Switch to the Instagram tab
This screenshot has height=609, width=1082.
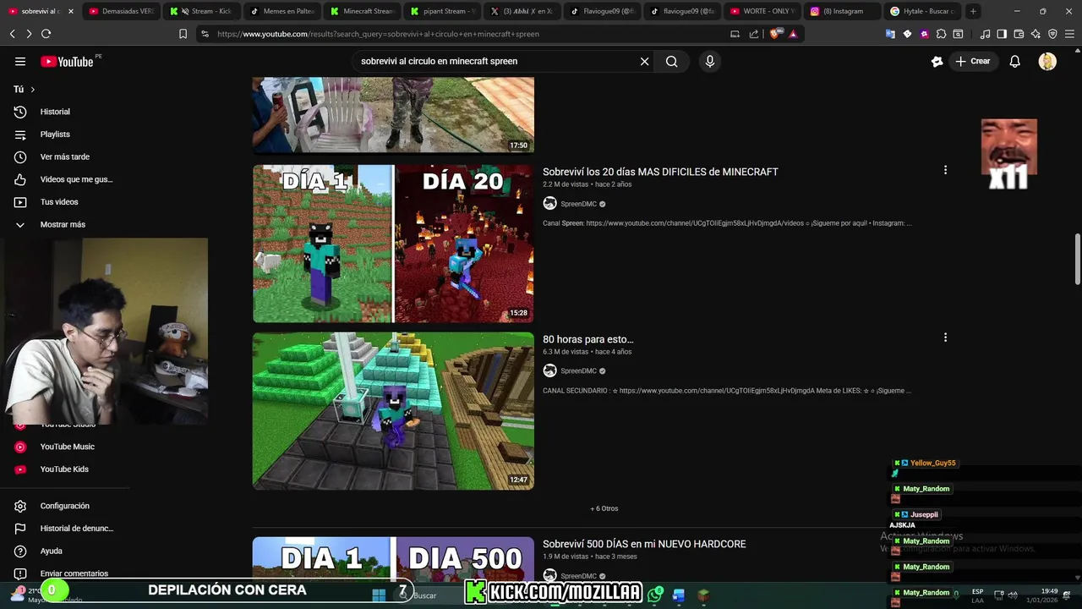[844, 11]
